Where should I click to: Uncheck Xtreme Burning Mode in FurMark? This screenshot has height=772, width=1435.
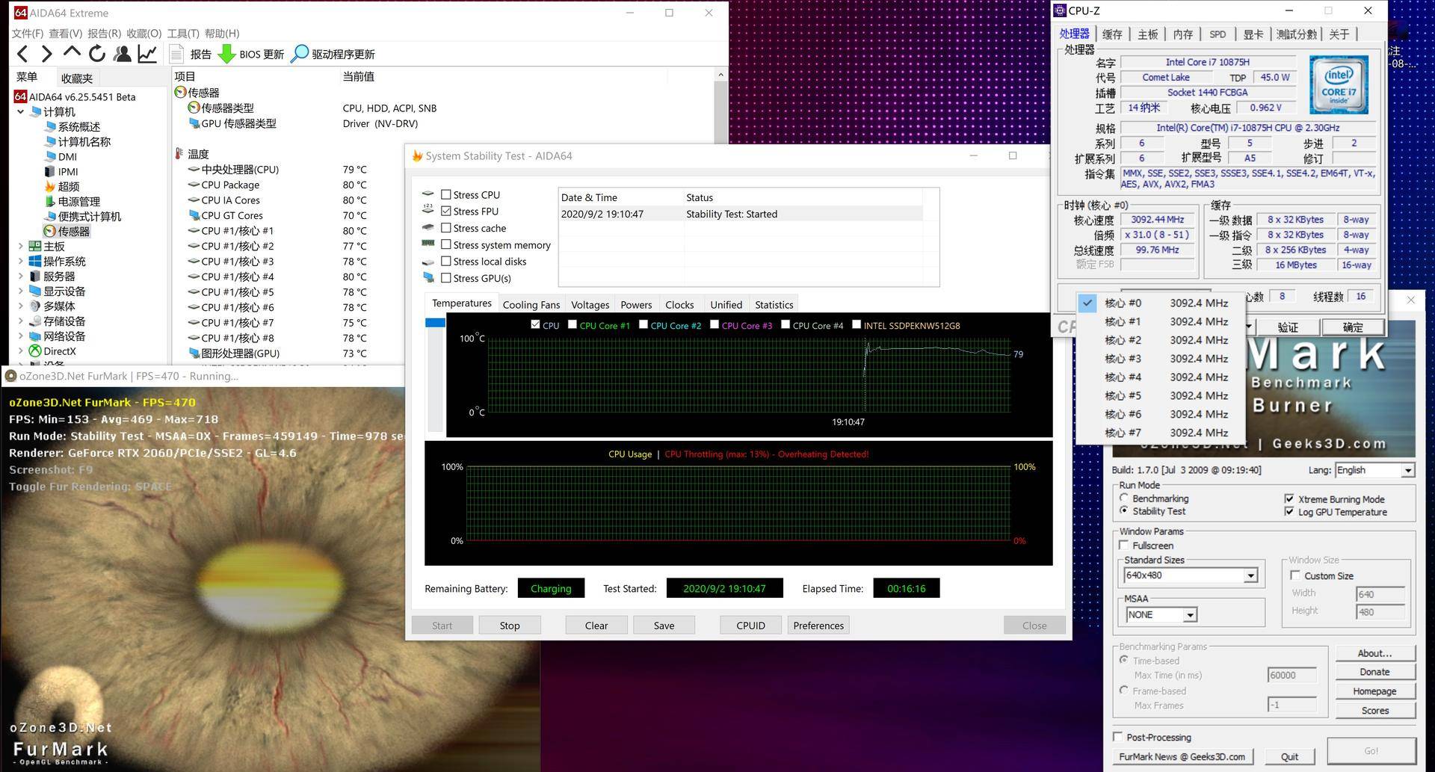coord(1289,498)
